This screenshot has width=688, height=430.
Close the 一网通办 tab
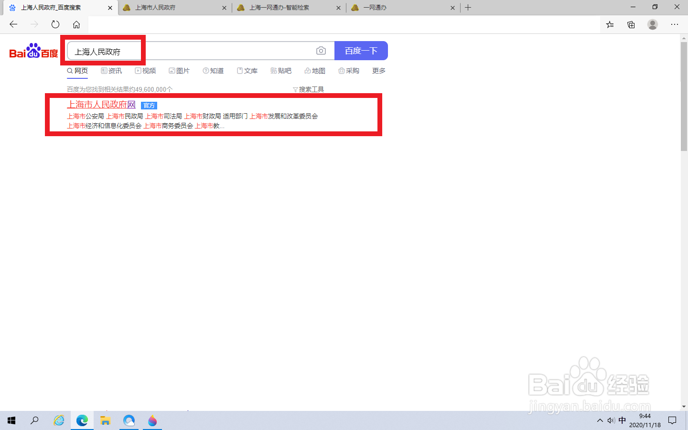452,8
